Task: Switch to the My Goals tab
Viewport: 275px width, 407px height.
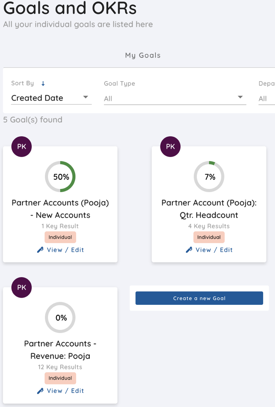Action: click(143, 56)
